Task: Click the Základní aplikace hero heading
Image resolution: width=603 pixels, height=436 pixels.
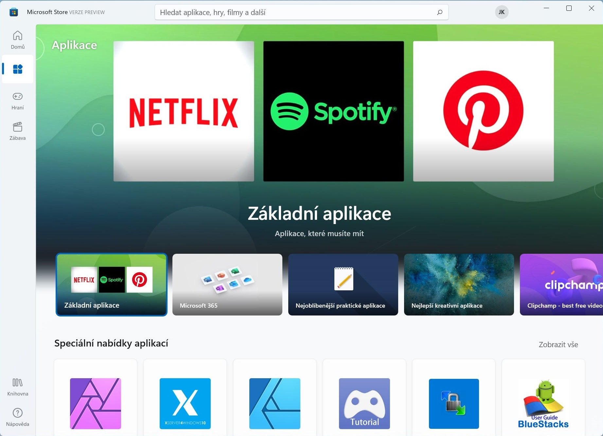Action: [x=319, y=214]
